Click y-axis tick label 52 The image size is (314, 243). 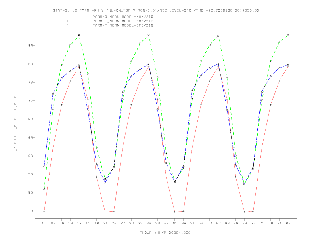coord(30,193)
